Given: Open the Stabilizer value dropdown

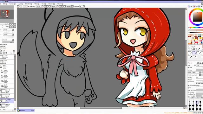Looking at the screenshot, I should click(84, 6).
